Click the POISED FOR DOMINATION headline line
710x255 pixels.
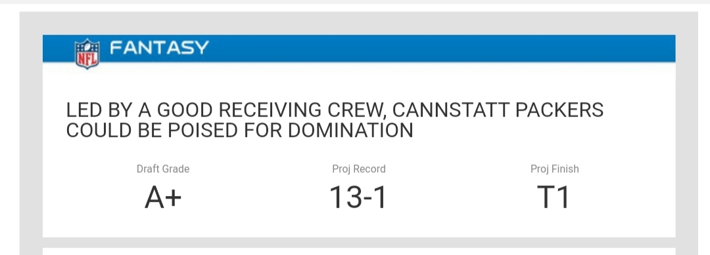coord(239,130)
